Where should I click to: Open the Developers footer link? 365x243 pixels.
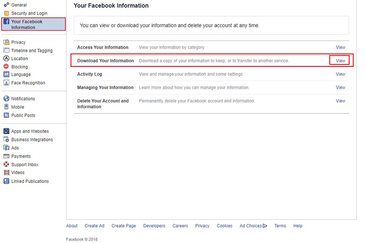tap(154, 226)
